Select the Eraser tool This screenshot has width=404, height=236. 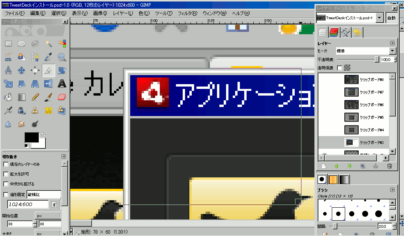click(x=62, y=97)
